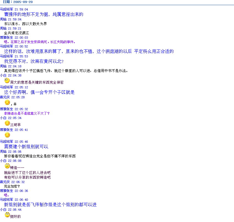Click the frowning emoji before 铸造……

coord(7,166)
